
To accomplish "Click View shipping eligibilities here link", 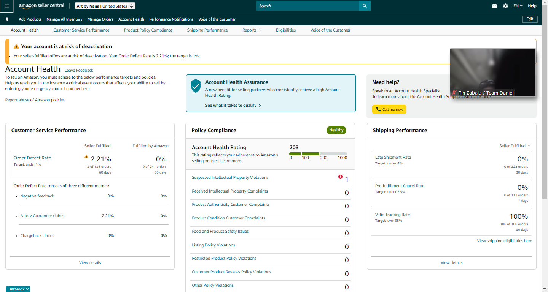I will coord(505,241).
